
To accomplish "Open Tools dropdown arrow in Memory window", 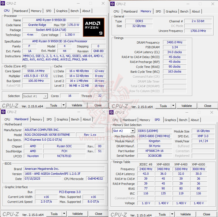I will [173, 106].
